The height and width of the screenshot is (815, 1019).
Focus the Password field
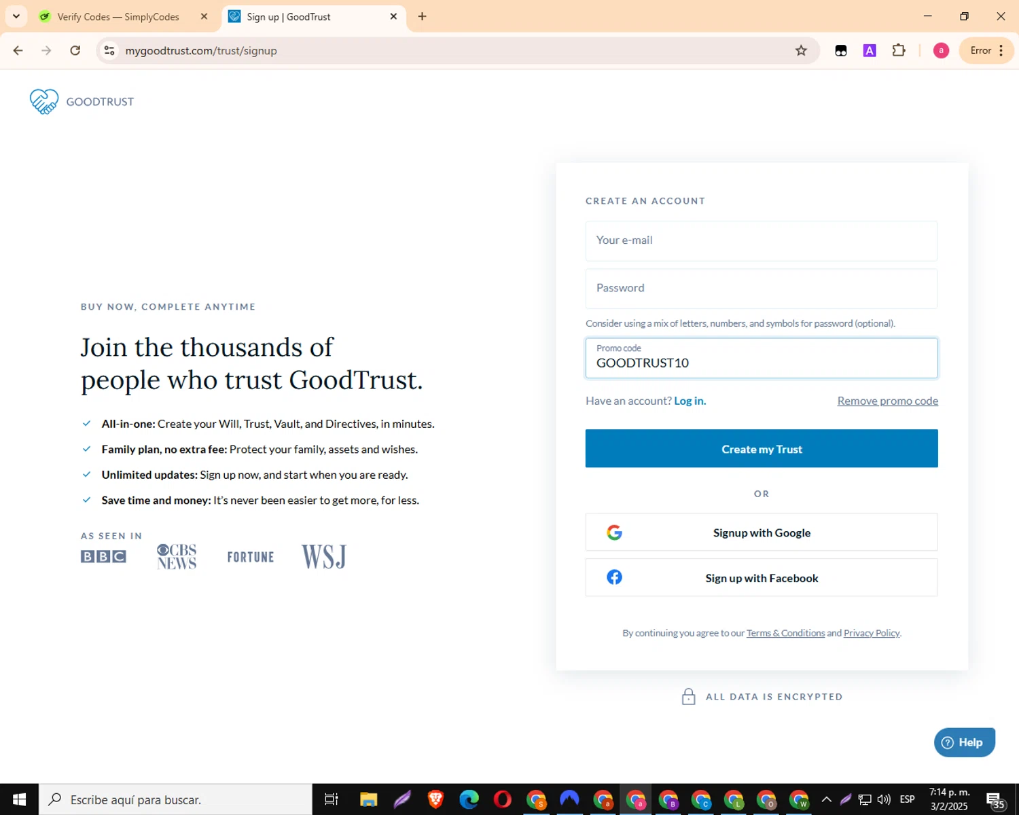[762, 289]
